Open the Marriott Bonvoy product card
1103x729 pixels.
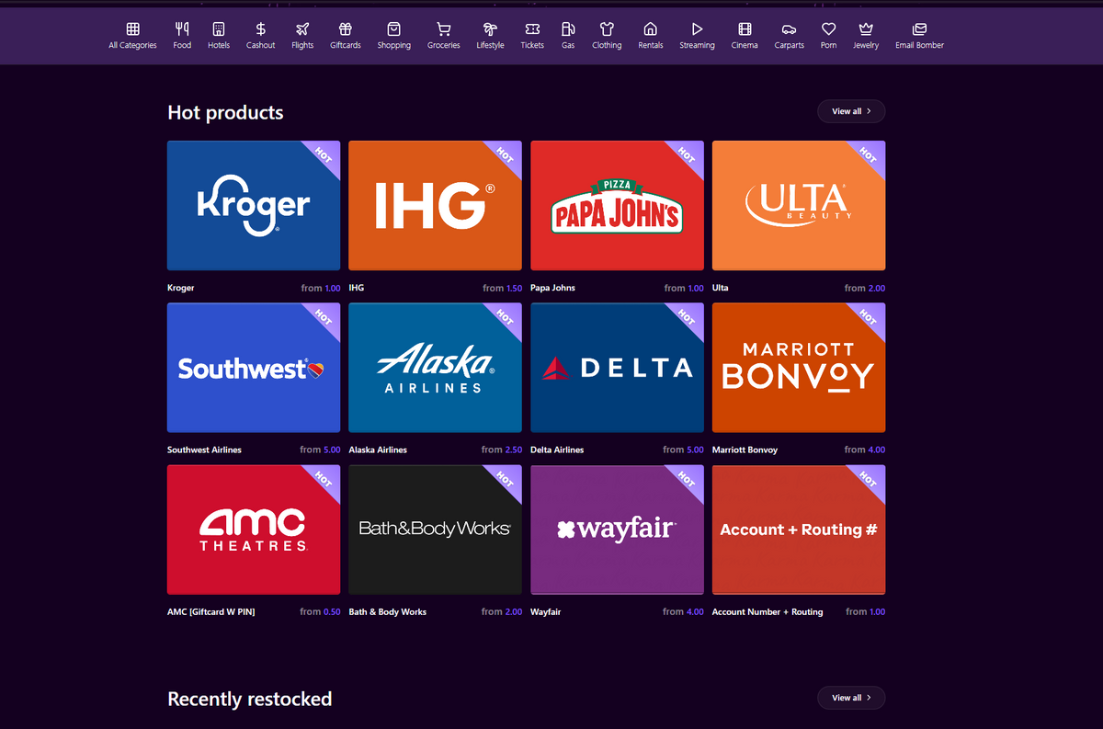pos(799,368)
